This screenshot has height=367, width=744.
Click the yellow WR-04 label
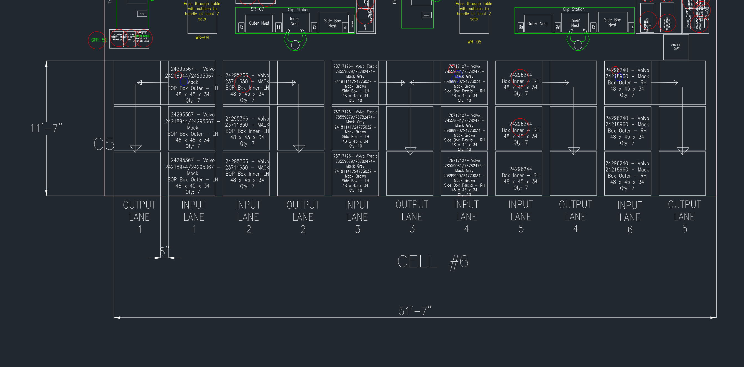tap(202, 38)
